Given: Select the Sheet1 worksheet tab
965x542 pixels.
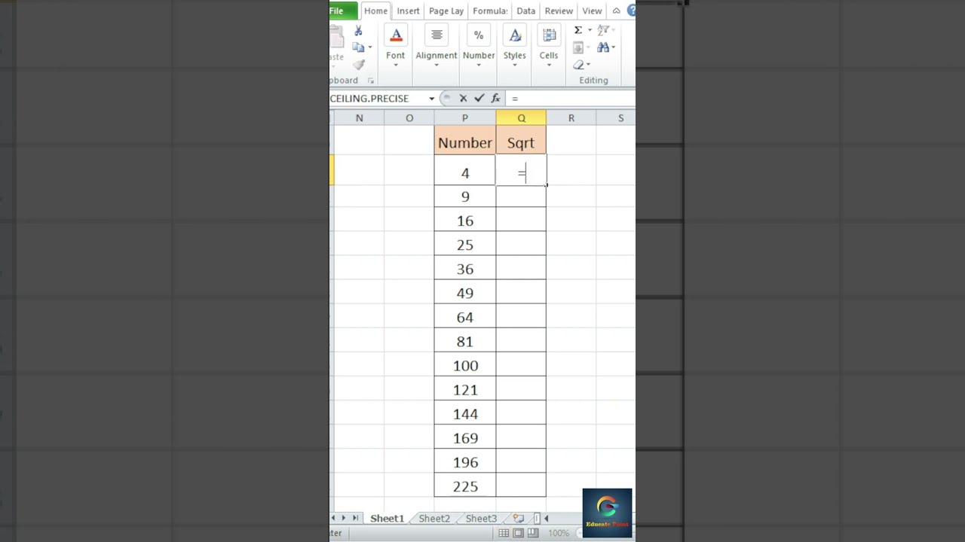Looking at the screenshot, I should point(387,518).
